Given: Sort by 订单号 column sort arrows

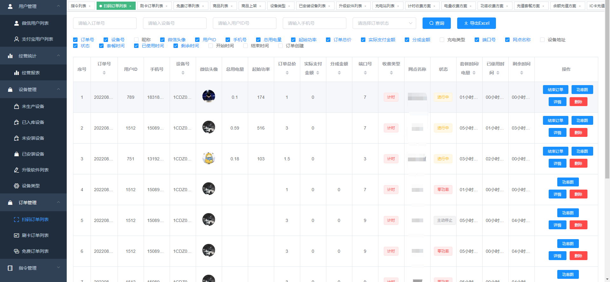Looking at the screenshot, I should [x=104, y=73].
